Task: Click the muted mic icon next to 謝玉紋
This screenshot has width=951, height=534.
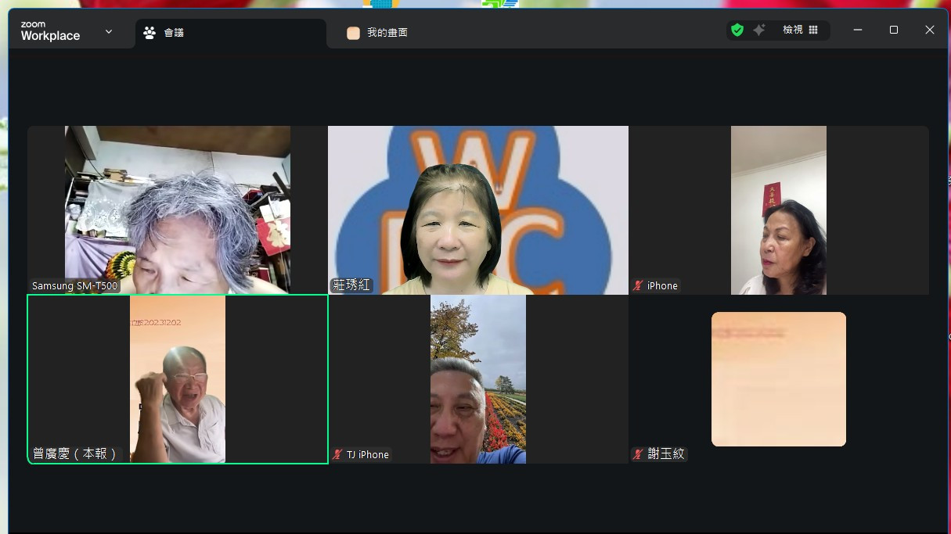Action: [x=639, y=454]
